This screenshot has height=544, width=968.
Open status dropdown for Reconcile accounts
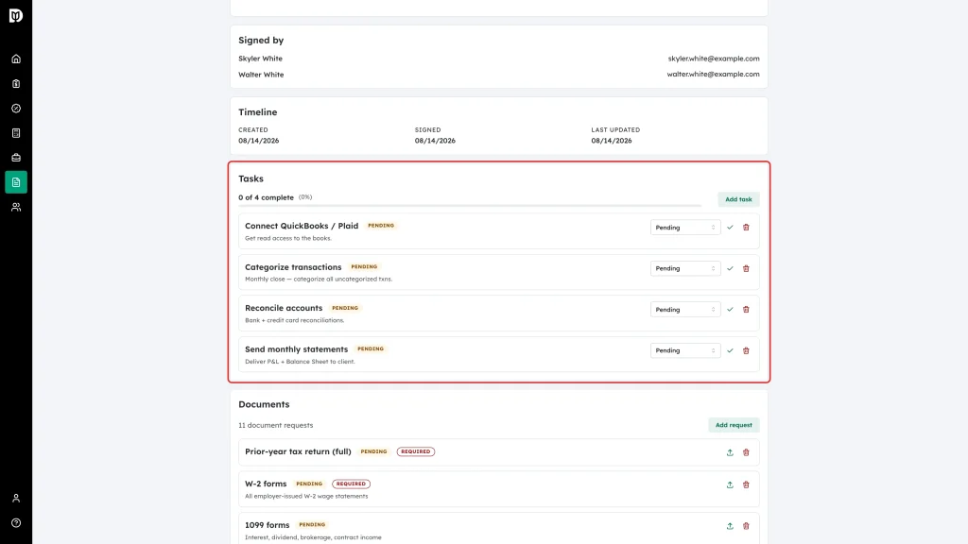[685, 310]
